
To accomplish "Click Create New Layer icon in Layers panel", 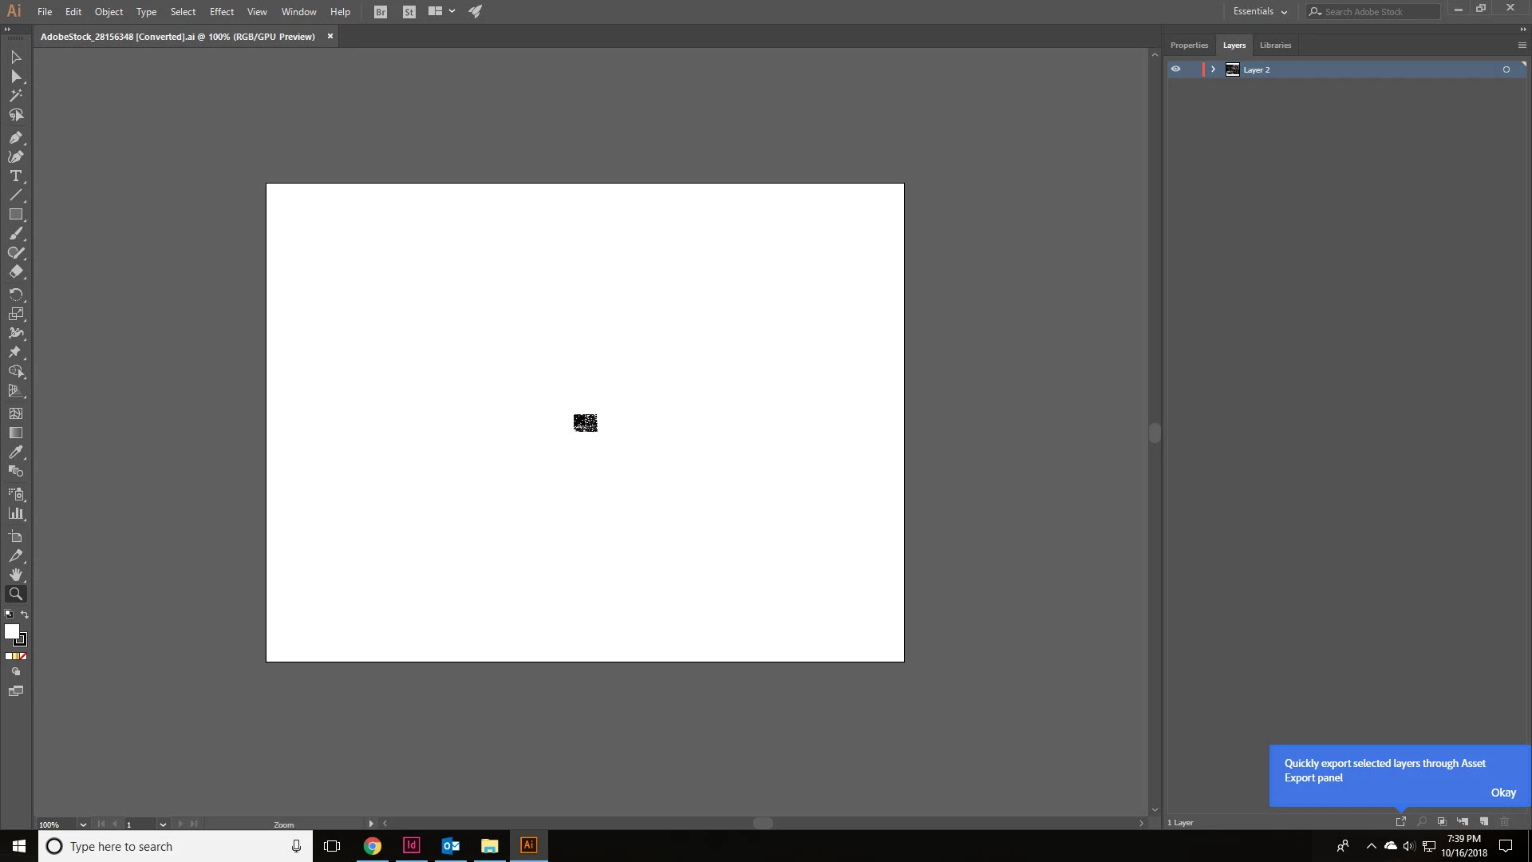I will (1484, 821).
